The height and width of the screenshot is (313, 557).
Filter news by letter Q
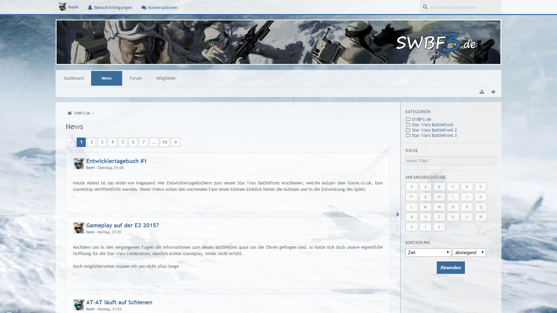point(481,207)
